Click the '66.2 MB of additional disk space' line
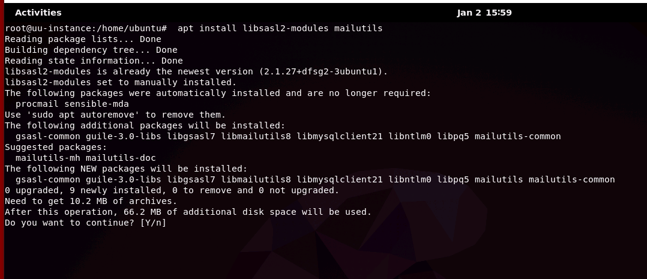 coord(188,212)
